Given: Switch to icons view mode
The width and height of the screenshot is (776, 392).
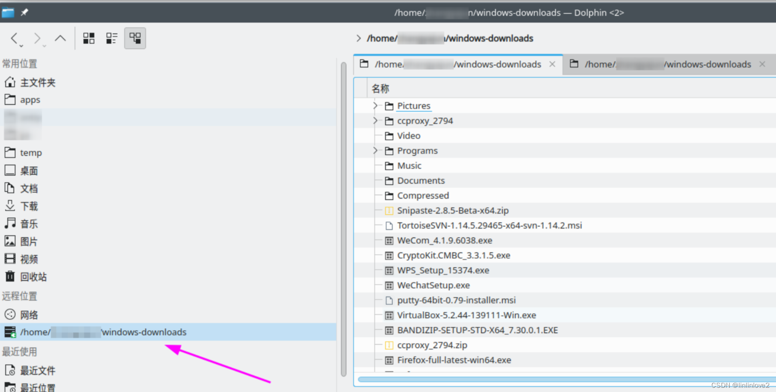Looking at the screenshot, I should (89, 38).
